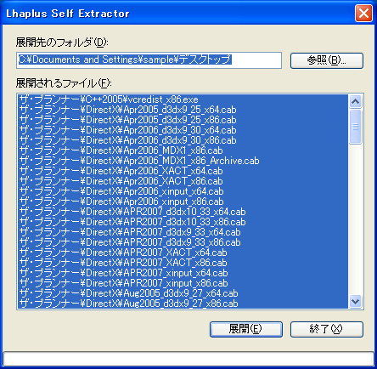Click the destination folder path field
The height and width of the screenshot is (369, 377).
149,60
